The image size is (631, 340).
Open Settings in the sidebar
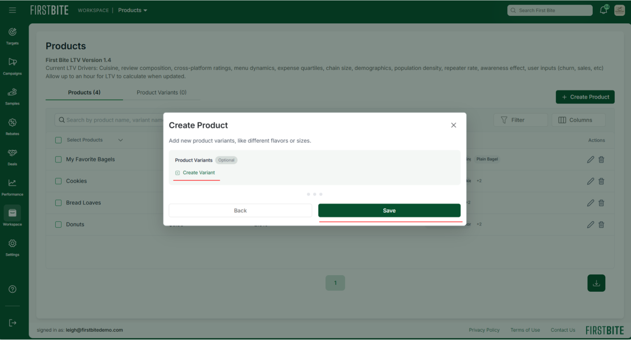coord(12,248)
